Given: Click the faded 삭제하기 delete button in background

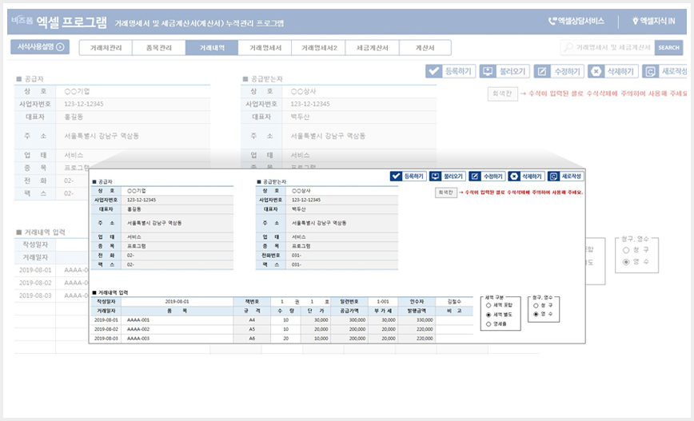Looking at the screenshot, I should pyautogui.click(x=613, y=71).
